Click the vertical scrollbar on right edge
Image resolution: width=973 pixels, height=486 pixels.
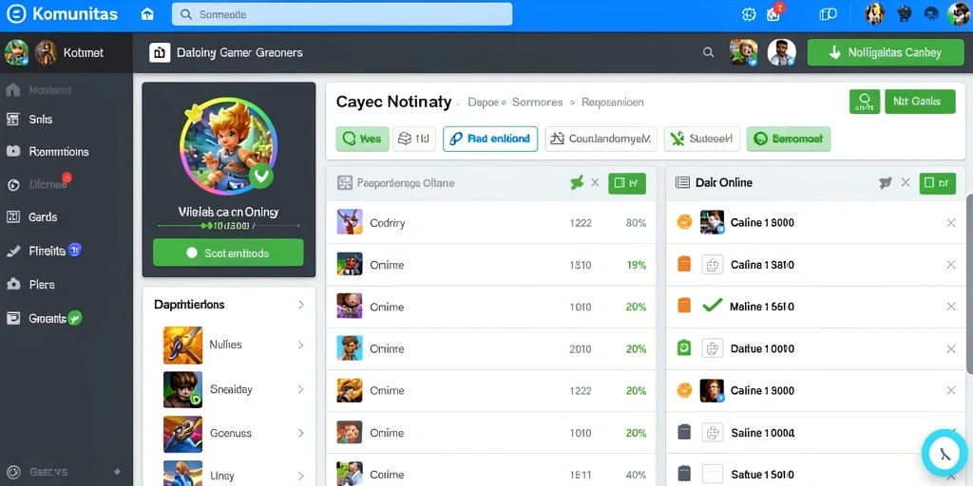coord(969,284)
